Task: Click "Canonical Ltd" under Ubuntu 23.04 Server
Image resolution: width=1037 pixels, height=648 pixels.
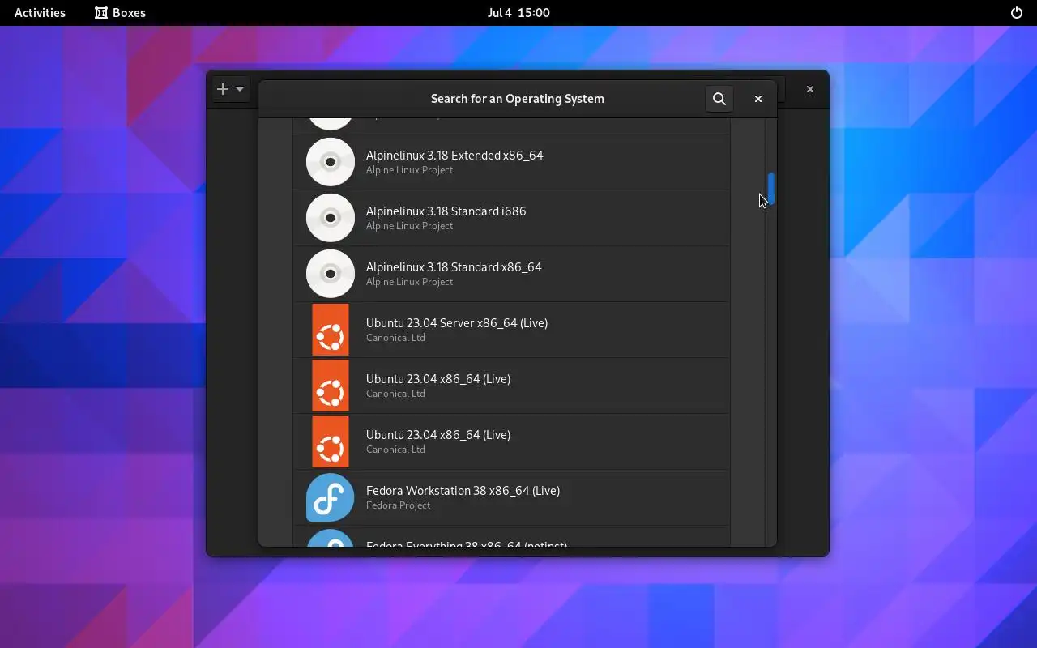Action: (x=395, y=338)
